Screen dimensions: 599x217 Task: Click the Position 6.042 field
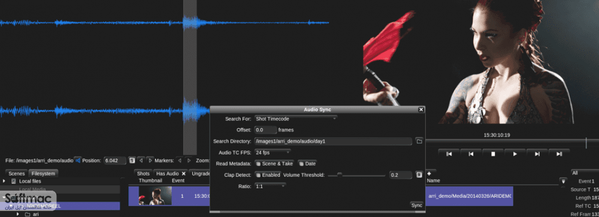coord(115,161)
